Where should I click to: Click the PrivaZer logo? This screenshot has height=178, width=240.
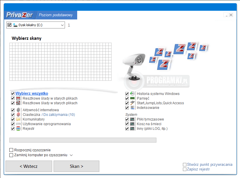(20, 15)
